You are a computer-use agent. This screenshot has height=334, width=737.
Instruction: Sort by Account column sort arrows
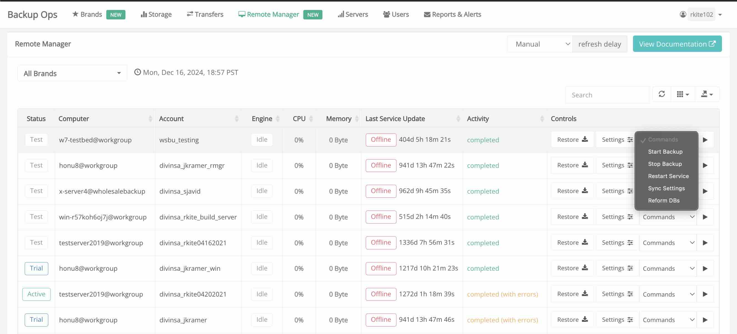(x=237, y=119)
